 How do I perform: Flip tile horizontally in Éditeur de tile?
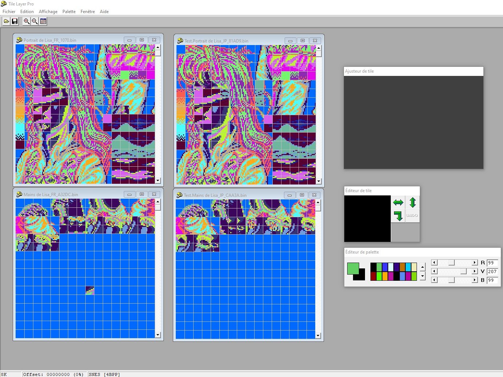click(398, 202)
